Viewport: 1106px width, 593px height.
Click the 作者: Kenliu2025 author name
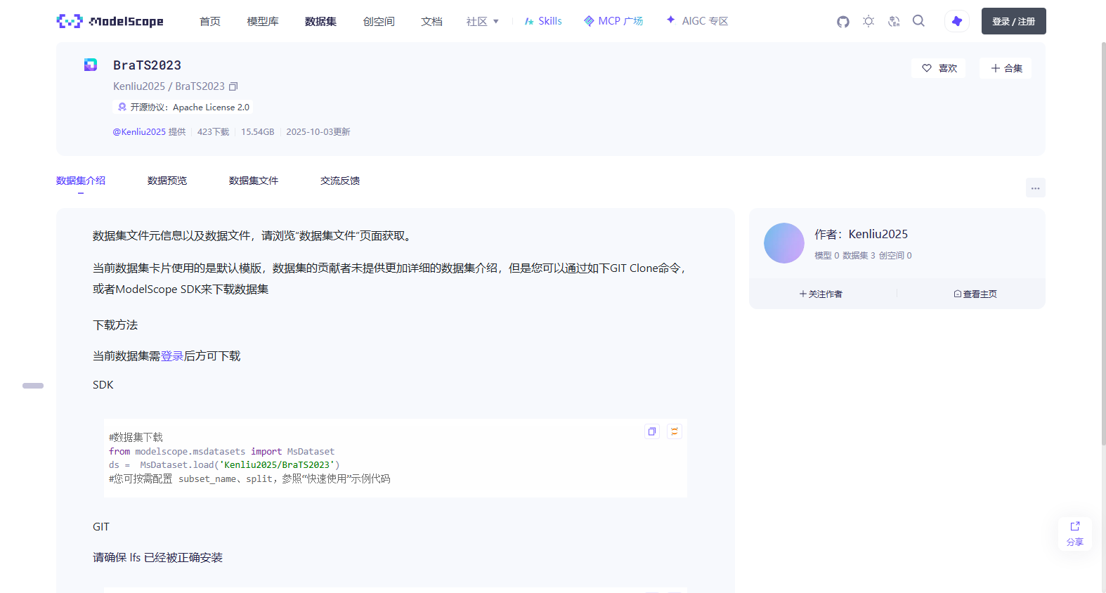pyautogui.click(x=861, y=234)
